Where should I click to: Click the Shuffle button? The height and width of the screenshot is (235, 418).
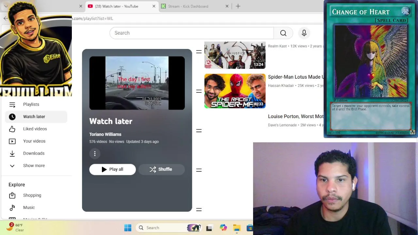click(x=162, y=169)
